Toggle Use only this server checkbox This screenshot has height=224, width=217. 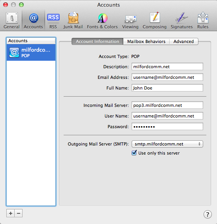(x=134, y=153)
